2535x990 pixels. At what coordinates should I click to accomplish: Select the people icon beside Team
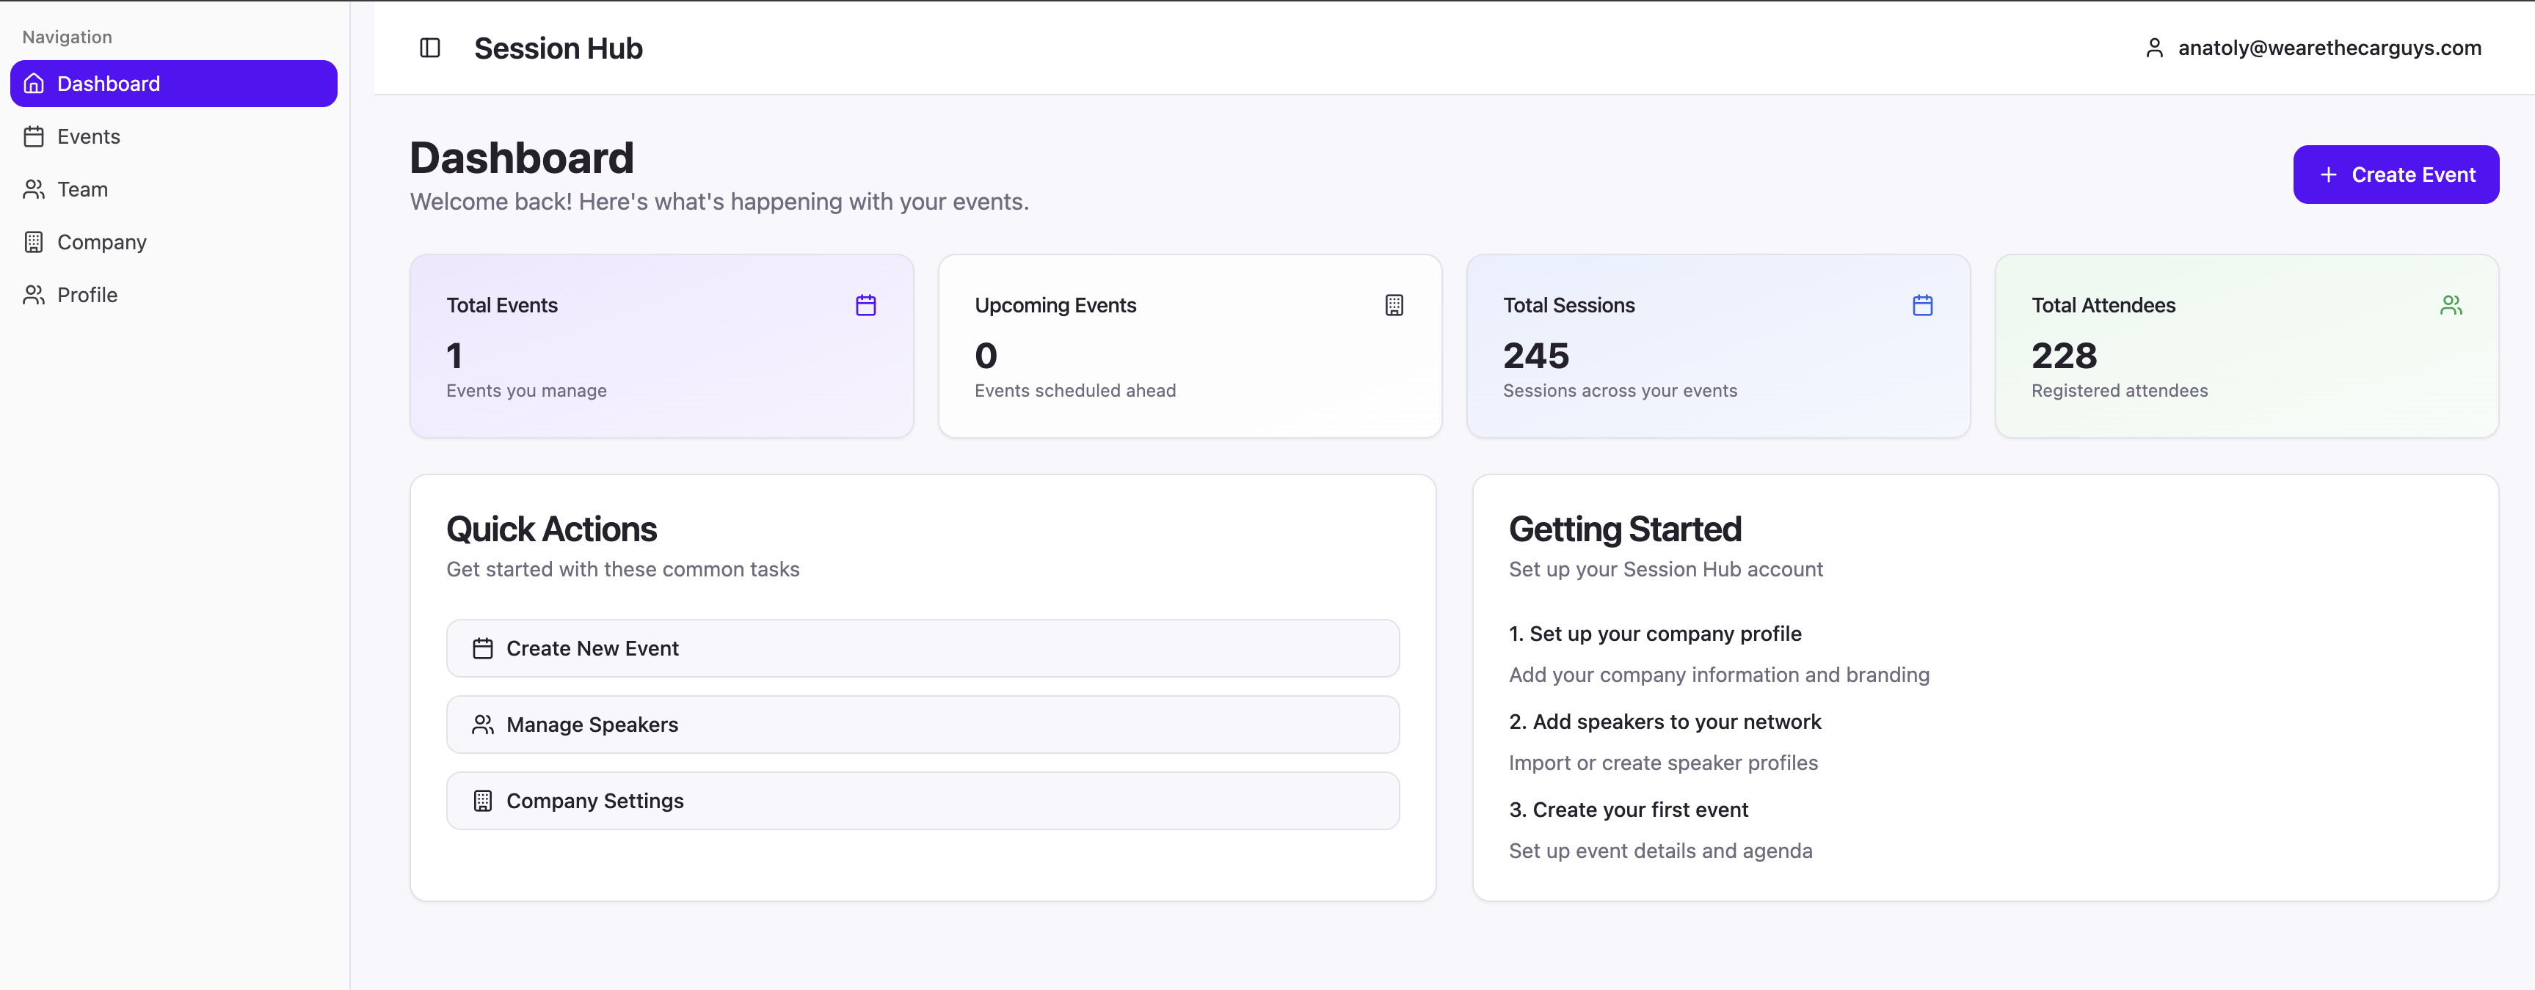click(x=34, y=188)
